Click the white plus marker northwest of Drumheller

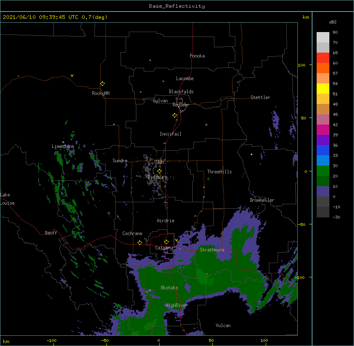(x=251, y=154)
